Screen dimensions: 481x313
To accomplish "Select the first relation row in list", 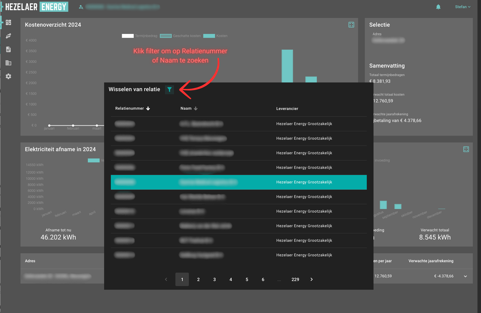I will tap(239, 124).
